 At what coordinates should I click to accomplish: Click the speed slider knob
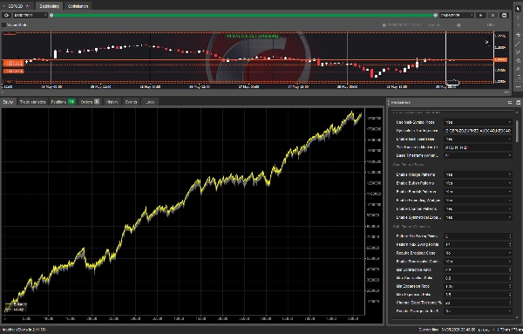click(x=458, y=25)
